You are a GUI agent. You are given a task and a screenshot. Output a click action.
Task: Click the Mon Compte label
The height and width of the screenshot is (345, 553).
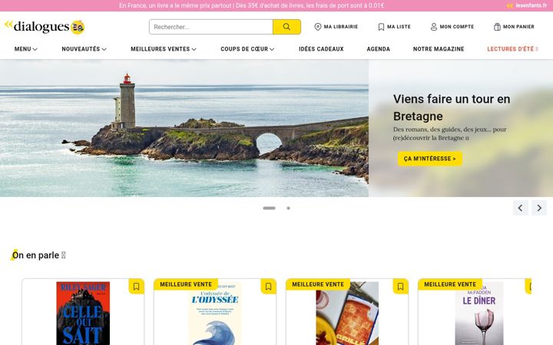coord(457,27)
